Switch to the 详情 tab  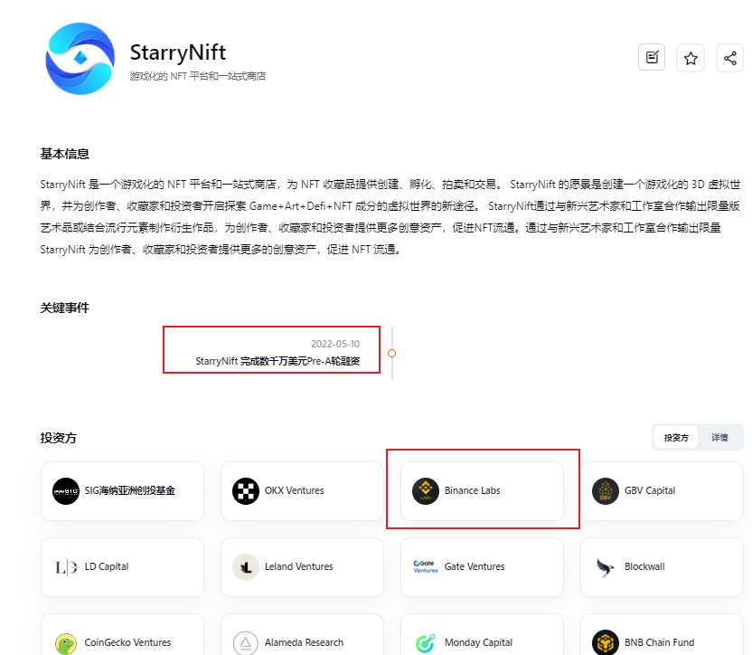click(719, 438)
